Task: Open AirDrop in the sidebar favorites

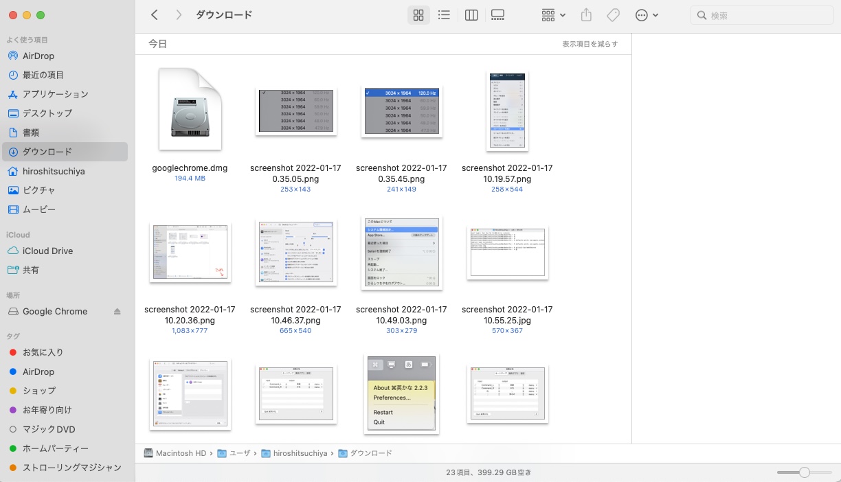Action: 38,56
